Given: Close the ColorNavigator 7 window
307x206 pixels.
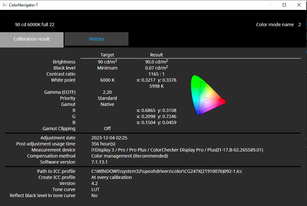Looking at the screenshot, I should pos(299,5).
